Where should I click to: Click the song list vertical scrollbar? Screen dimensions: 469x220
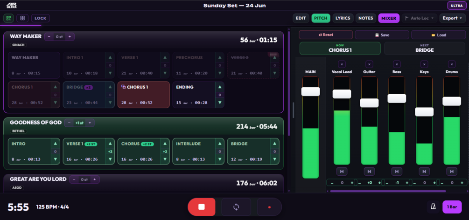(289, 84)
